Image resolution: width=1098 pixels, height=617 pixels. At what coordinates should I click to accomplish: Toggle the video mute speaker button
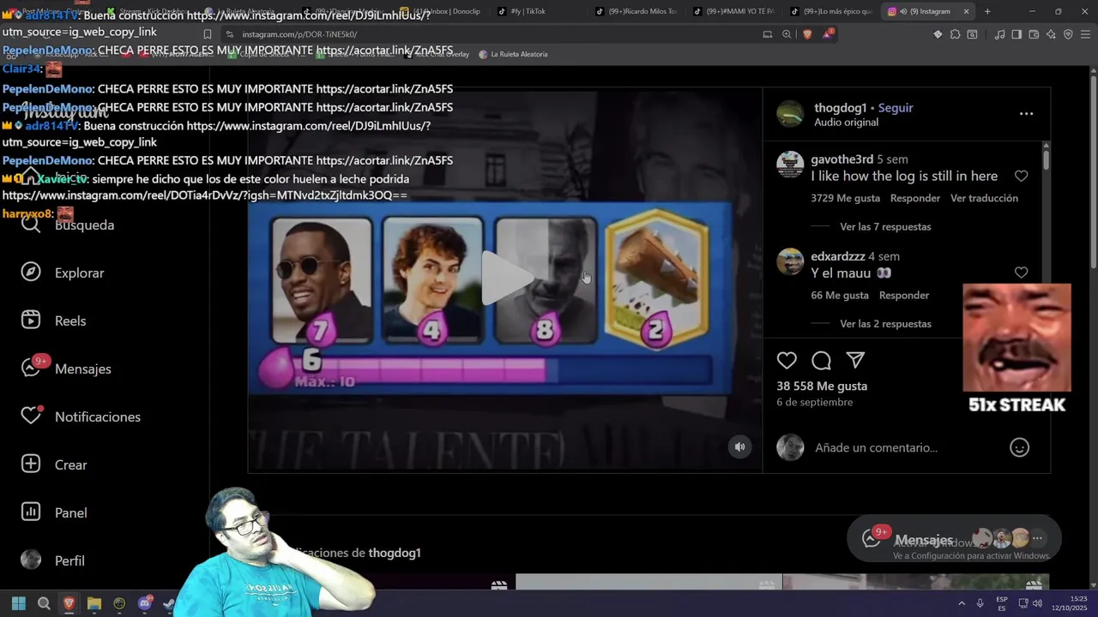739,446
